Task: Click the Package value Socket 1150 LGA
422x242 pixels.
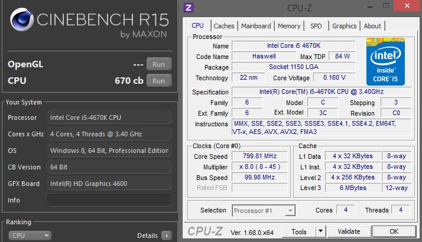Action: pos(294,67)
